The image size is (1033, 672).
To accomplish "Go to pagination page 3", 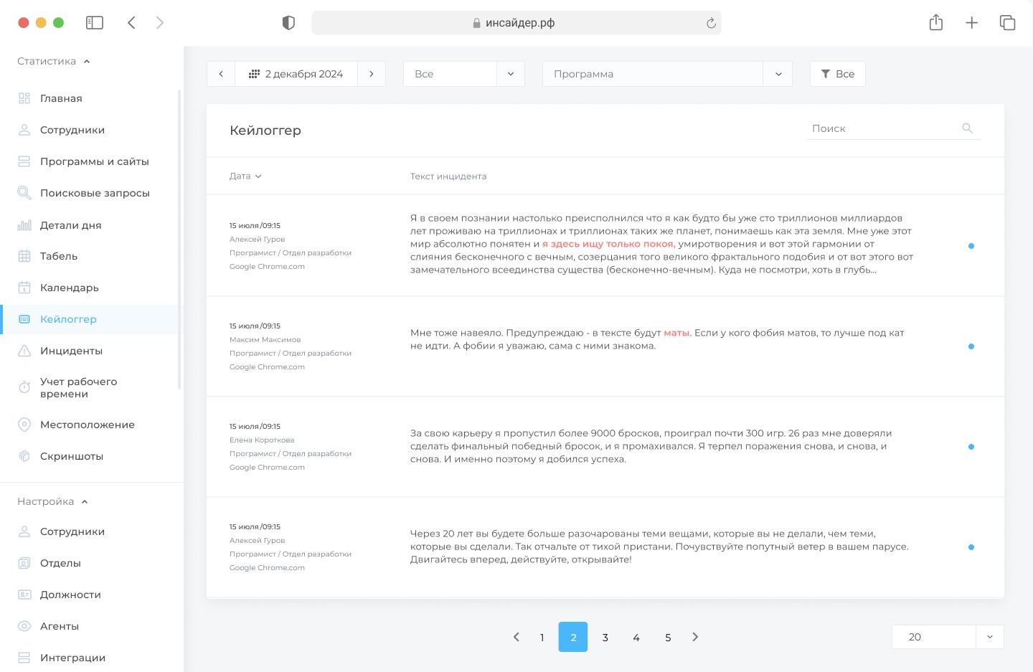I will point(605,637).
